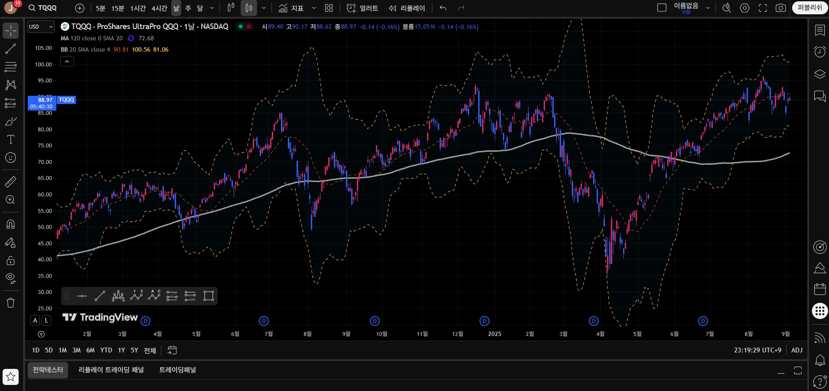The height and width of the screenshot is (391, 829).
Task: Select the brush drawing tool
Action: point(10,121)
